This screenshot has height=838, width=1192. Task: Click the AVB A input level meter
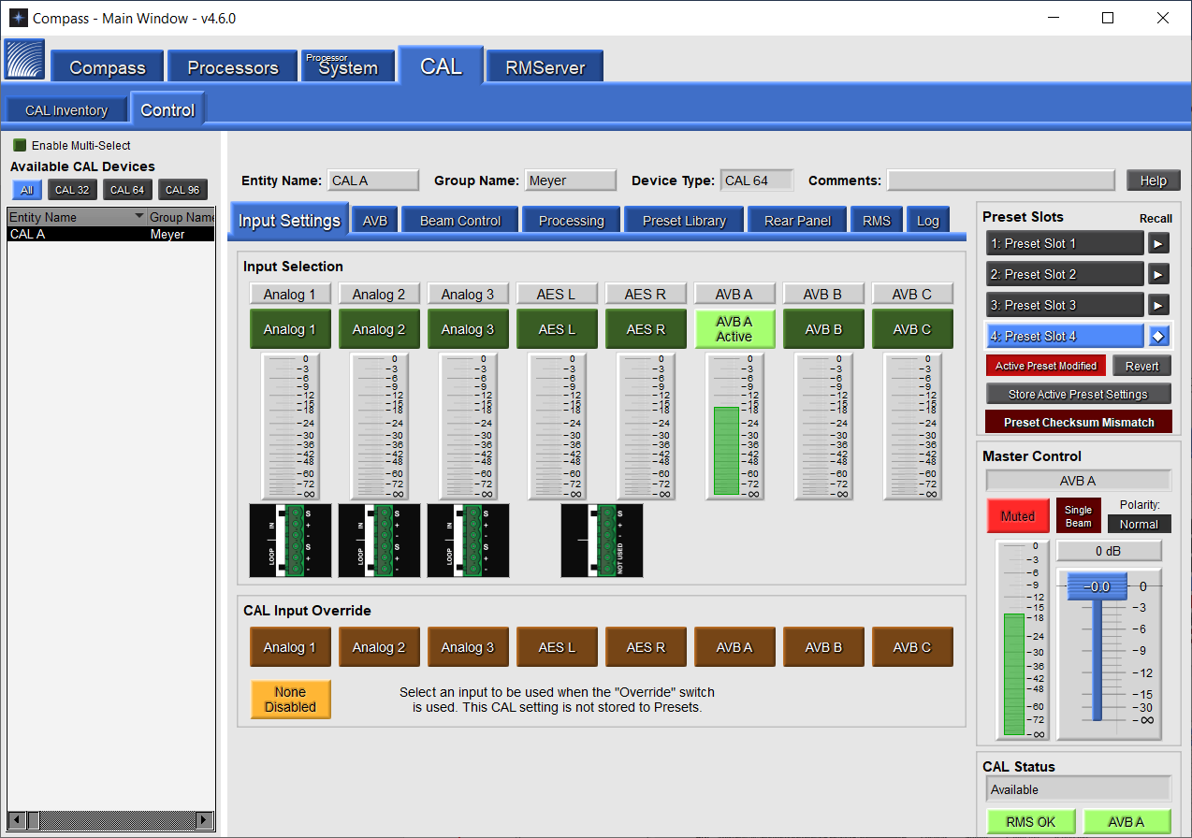click(734, 428)
